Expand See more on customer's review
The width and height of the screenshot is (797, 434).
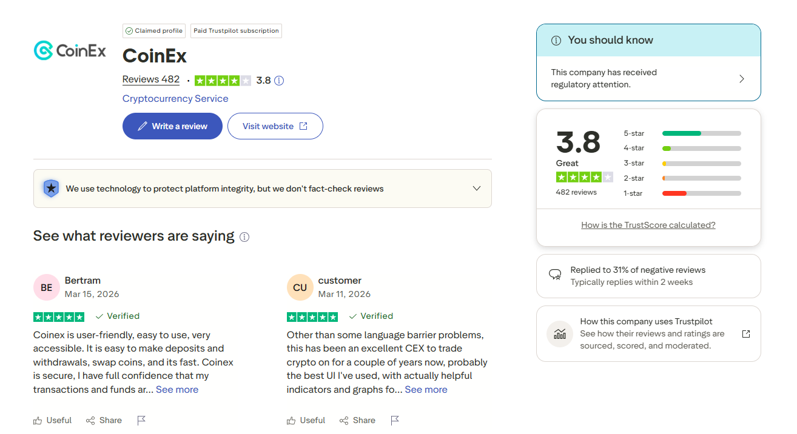pos(426,389)
